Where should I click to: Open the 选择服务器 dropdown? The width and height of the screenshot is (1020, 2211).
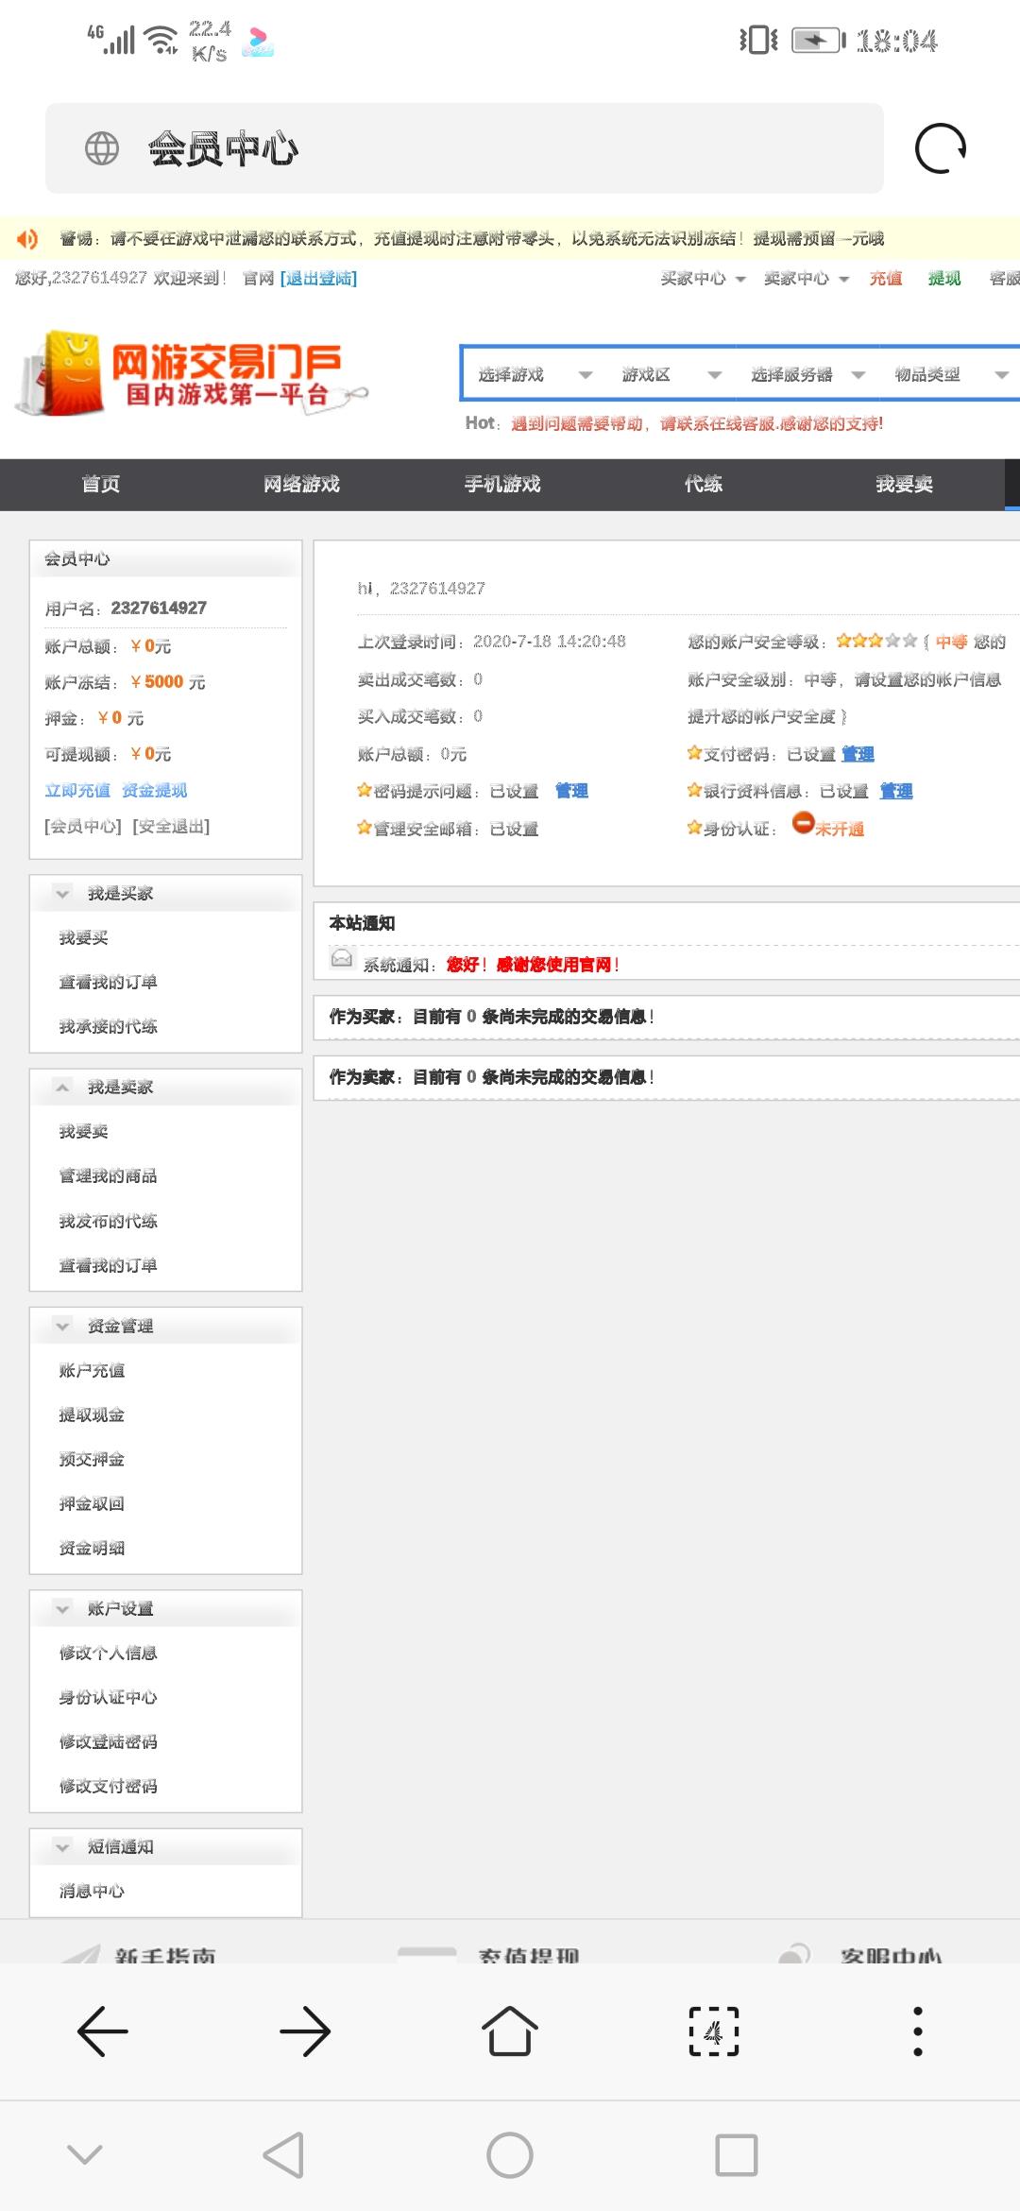(x=807, y=374)
